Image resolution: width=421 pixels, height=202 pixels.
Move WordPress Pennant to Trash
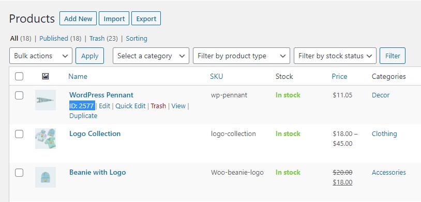click(x=158, y=106)
